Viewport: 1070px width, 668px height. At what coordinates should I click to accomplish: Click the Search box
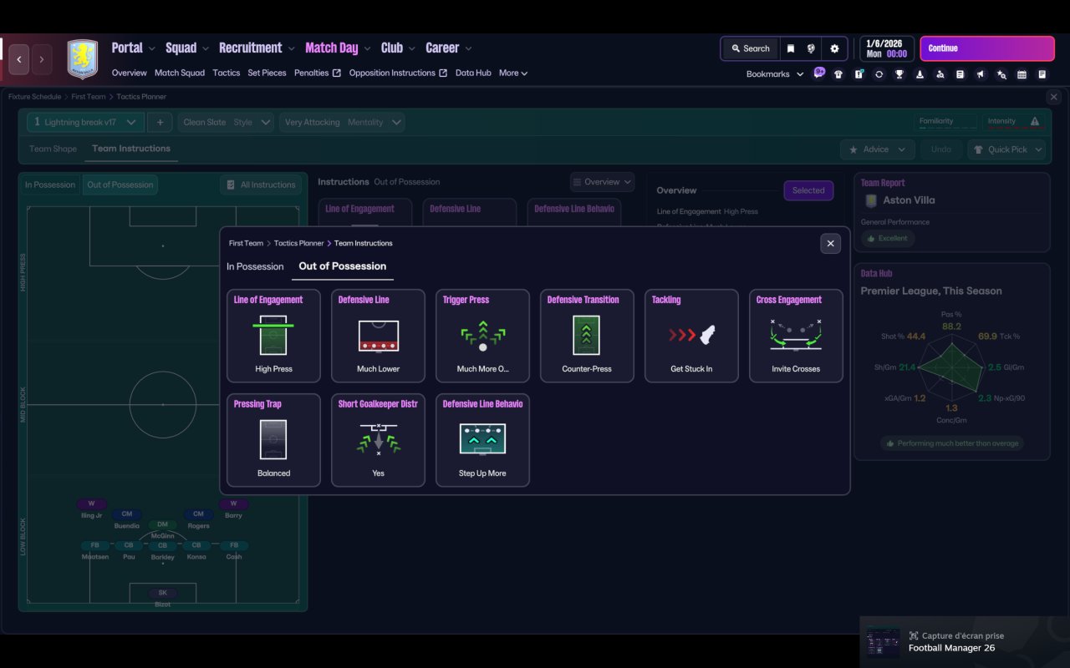(750, 48)
